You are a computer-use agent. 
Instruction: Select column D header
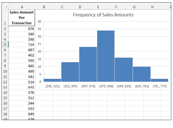pyautogui.click(x=80, y=7)
